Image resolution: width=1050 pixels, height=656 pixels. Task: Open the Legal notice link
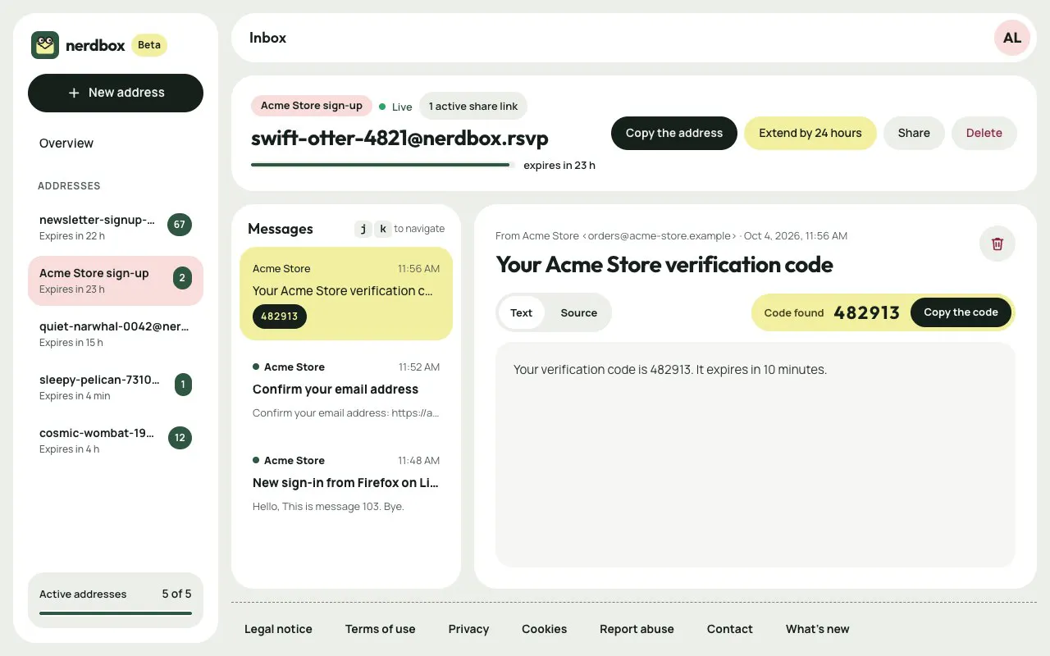tap(279, 629)
